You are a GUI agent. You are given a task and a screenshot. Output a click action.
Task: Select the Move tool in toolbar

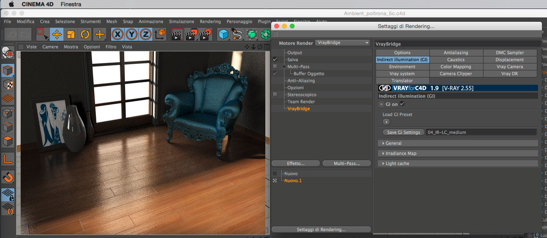point(57,34)
